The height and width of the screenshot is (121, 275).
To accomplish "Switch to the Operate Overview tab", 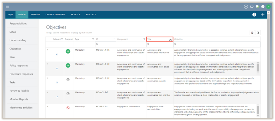I will tap(55, 15).
